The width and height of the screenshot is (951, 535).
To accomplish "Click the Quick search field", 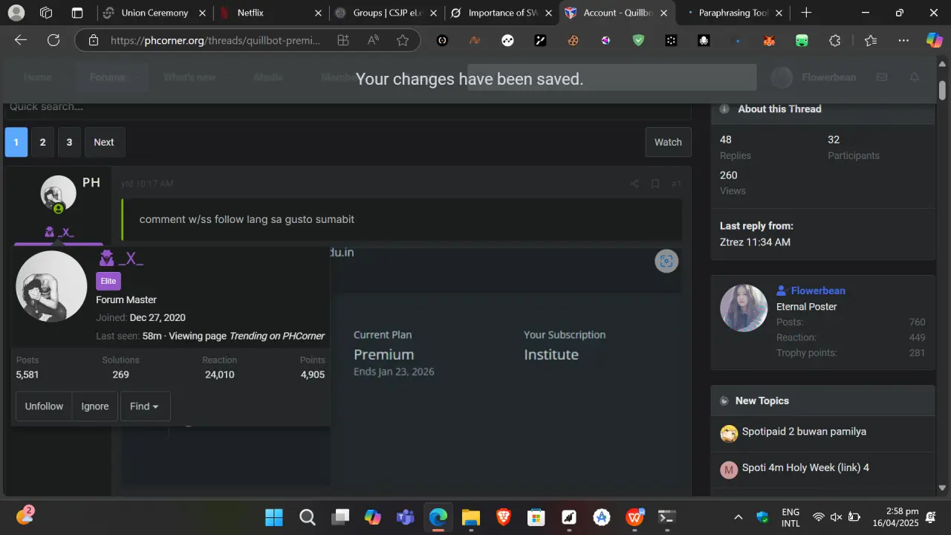I will [x=348, y=107].
